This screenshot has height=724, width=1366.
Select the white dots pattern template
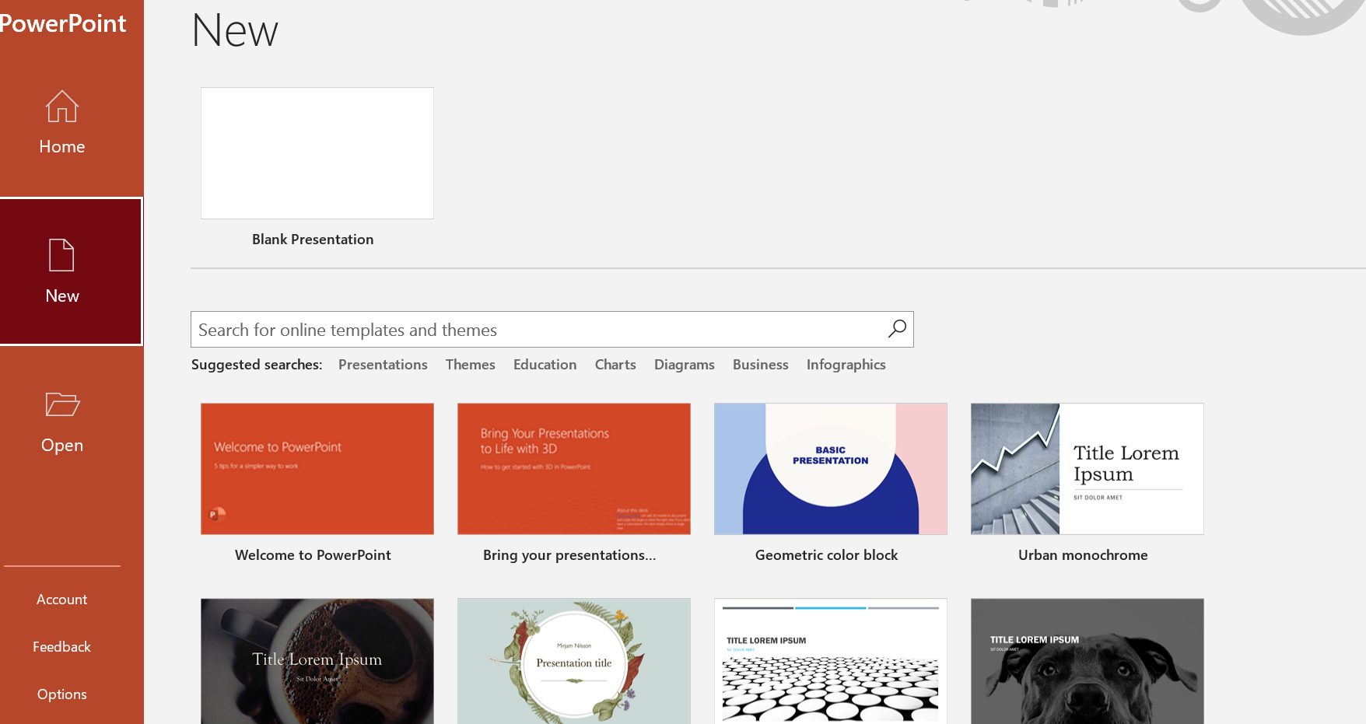coord(831,661)
